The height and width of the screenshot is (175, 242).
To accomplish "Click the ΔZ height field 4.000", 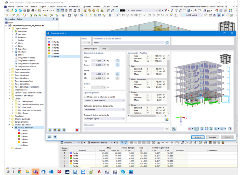I will click(x=96, y=74).
